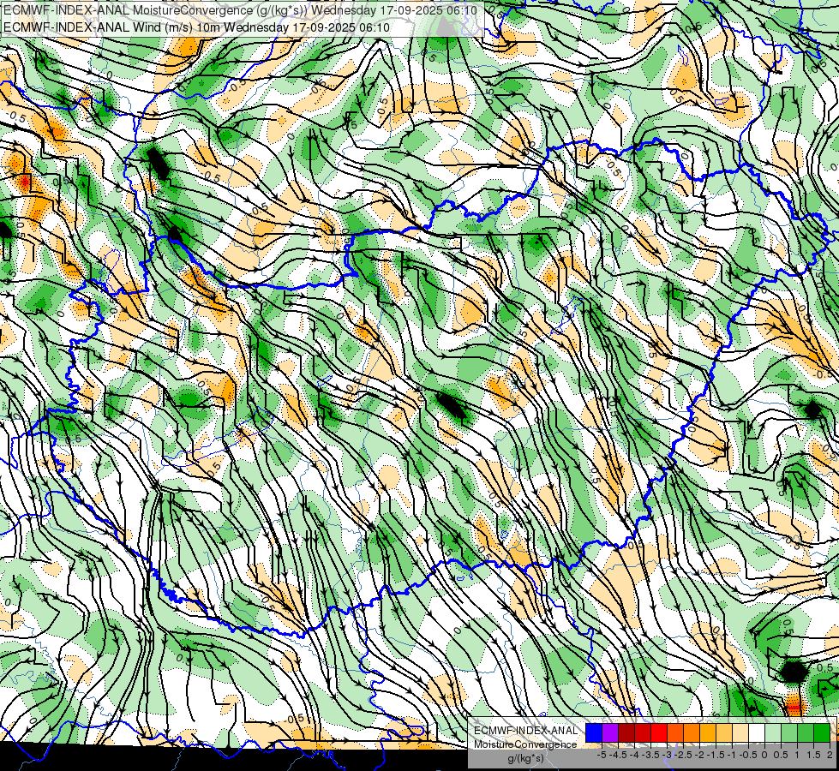839x771 pixels.
Task: Click the palest green legend swatch
Action: (773, 732)
